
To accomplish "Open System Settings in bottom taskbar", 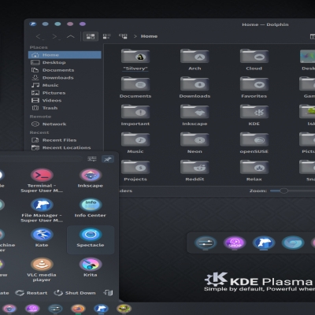I will 55,309.
